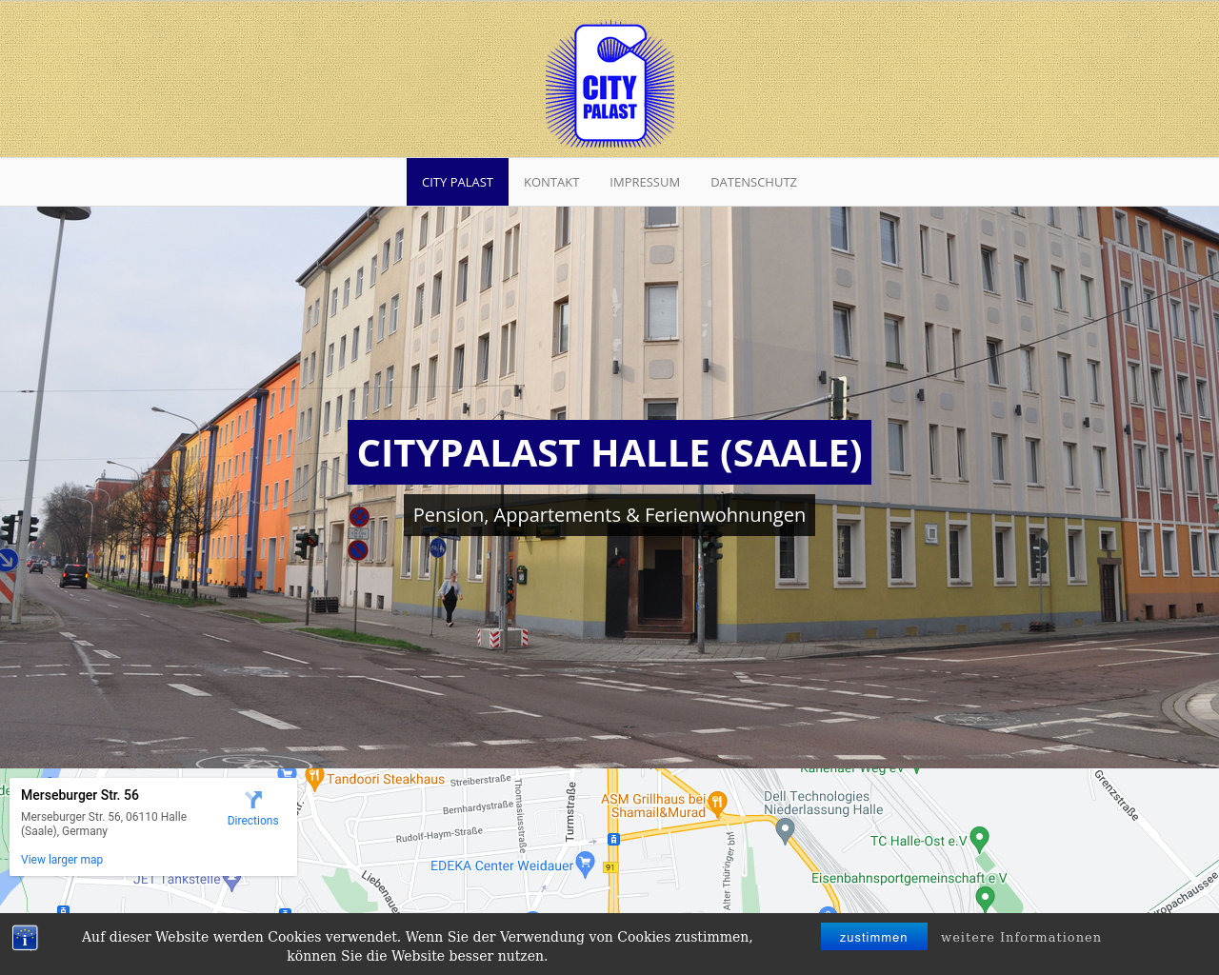Open the Directions arrow icon on map
The height and width of the screenshot is (975, 1219).
253,800
